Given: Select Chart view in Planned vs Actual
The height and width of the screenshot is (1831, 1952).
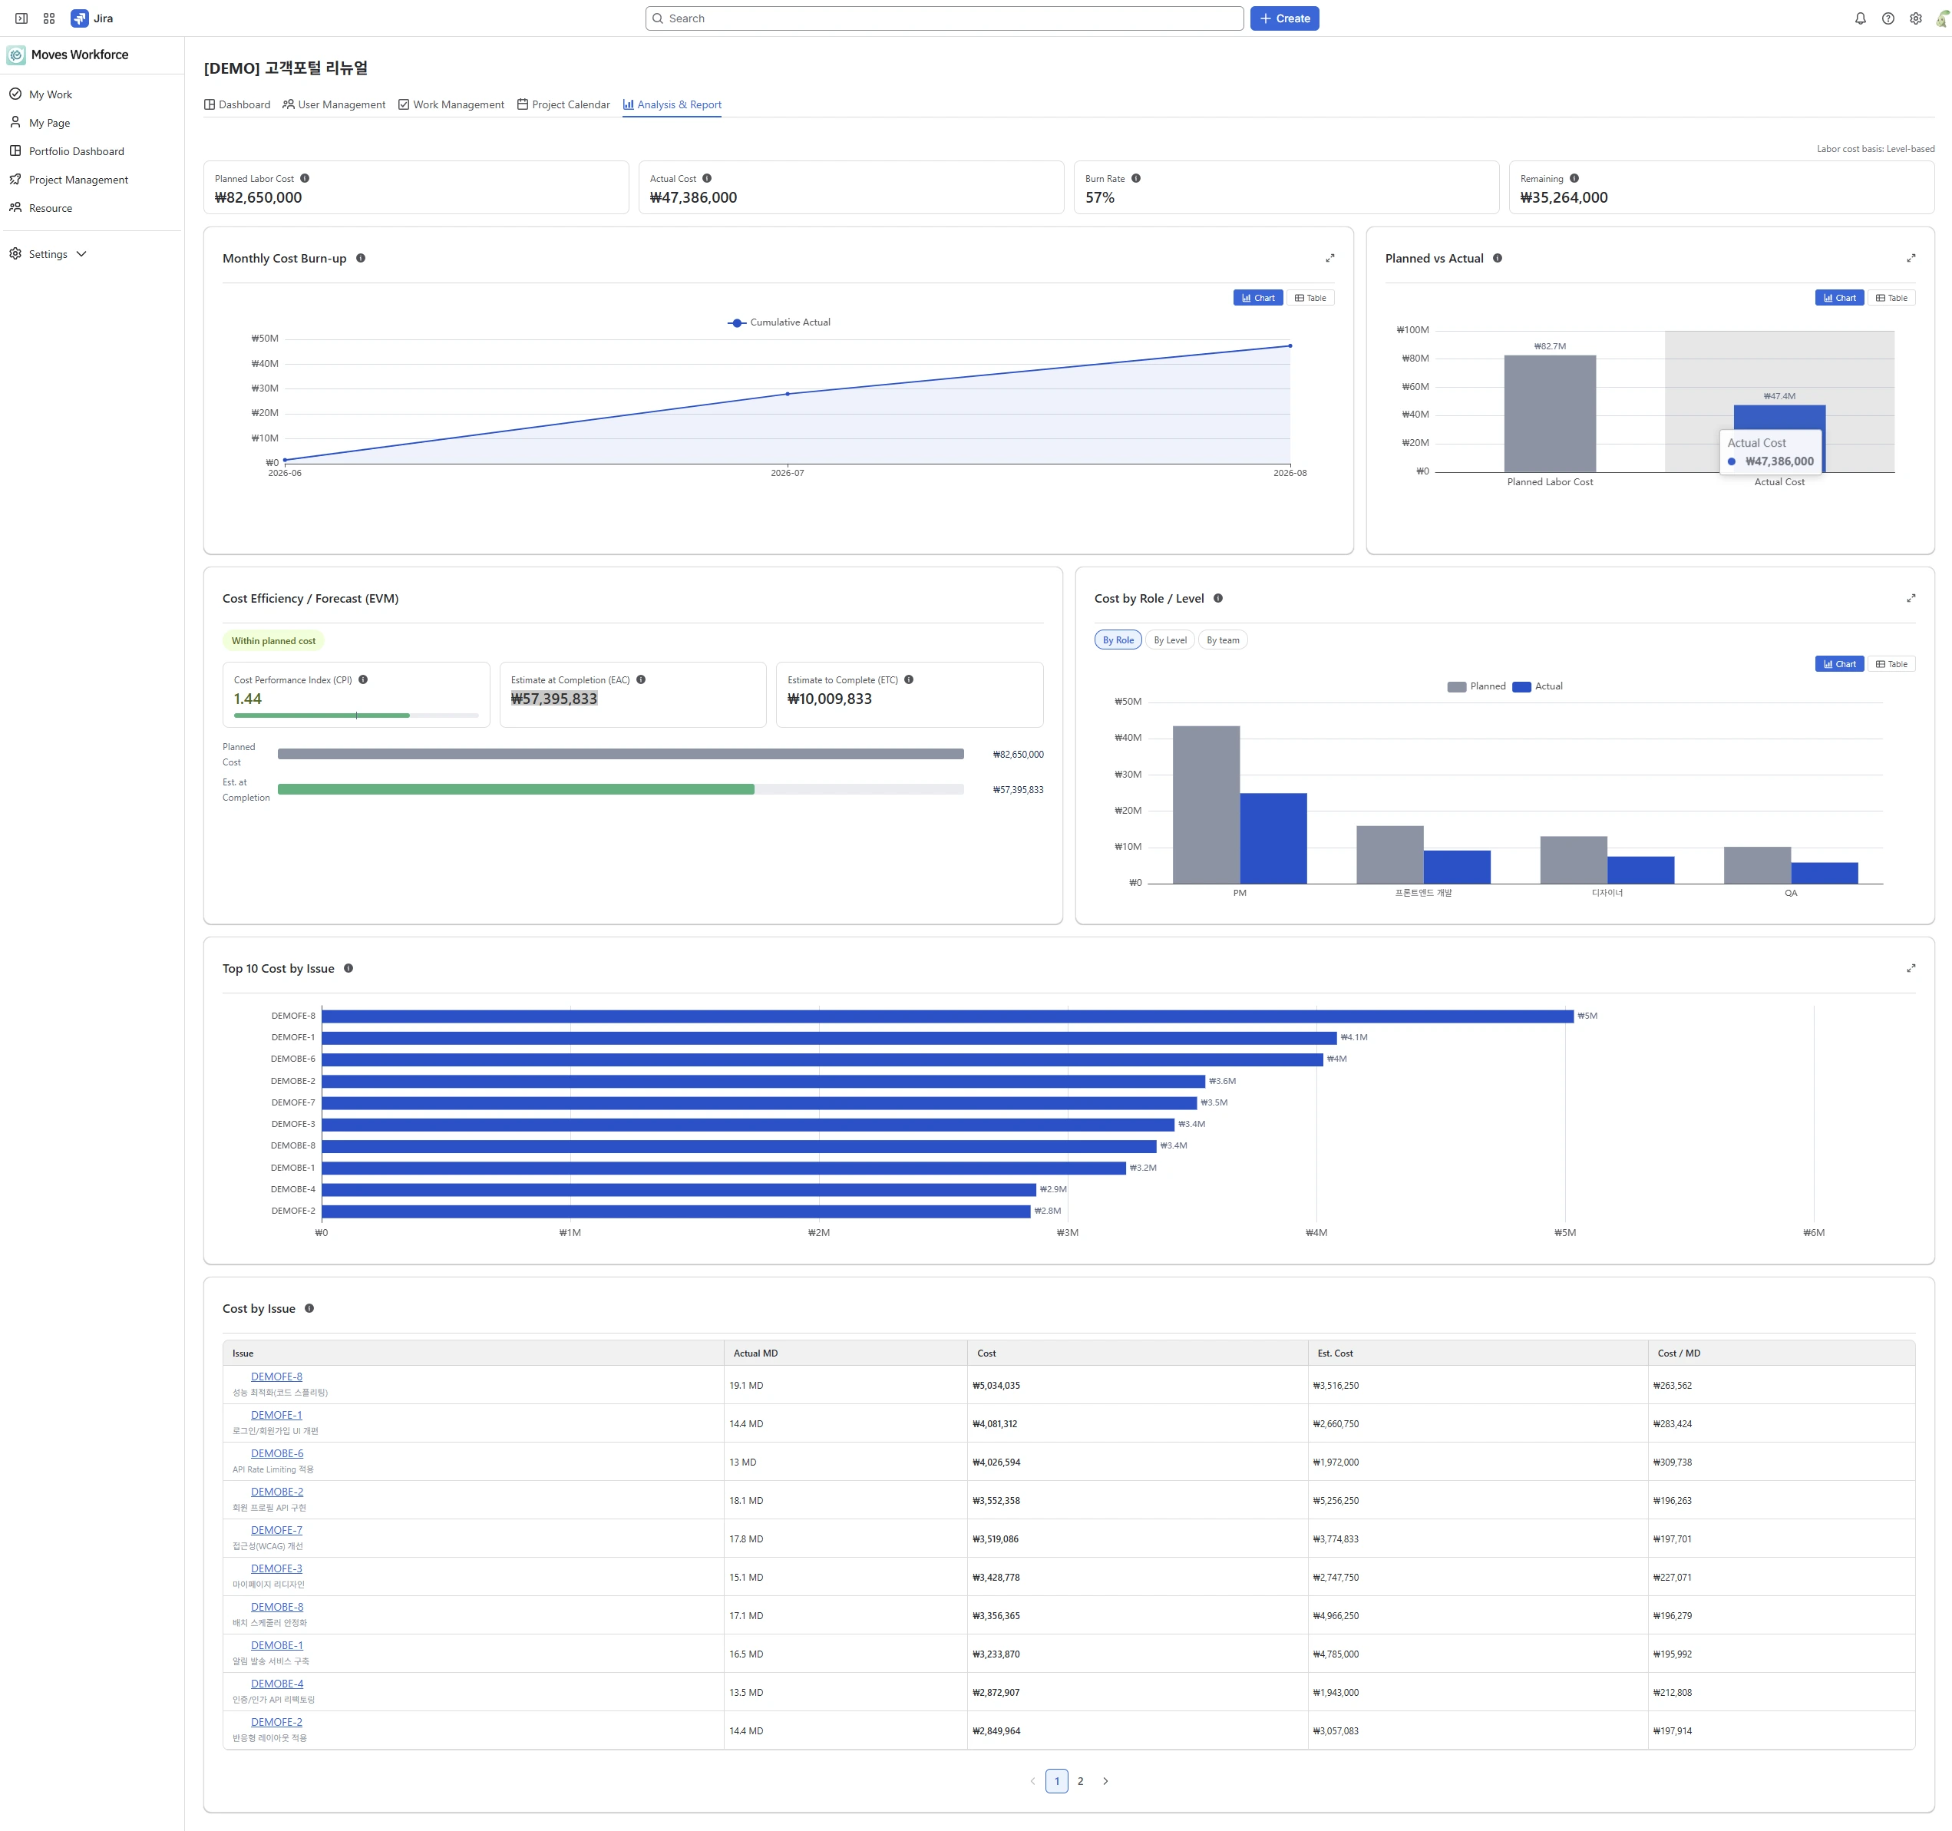Looking at the screenshot, I should pos(1839,298).
